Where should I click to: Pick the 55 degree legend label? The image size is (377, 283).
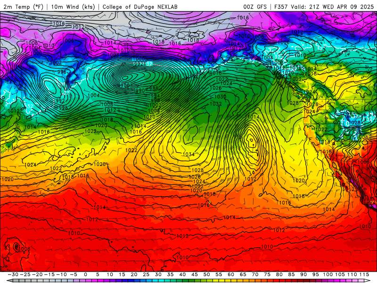pyautogui.click(x=219, y=275)
